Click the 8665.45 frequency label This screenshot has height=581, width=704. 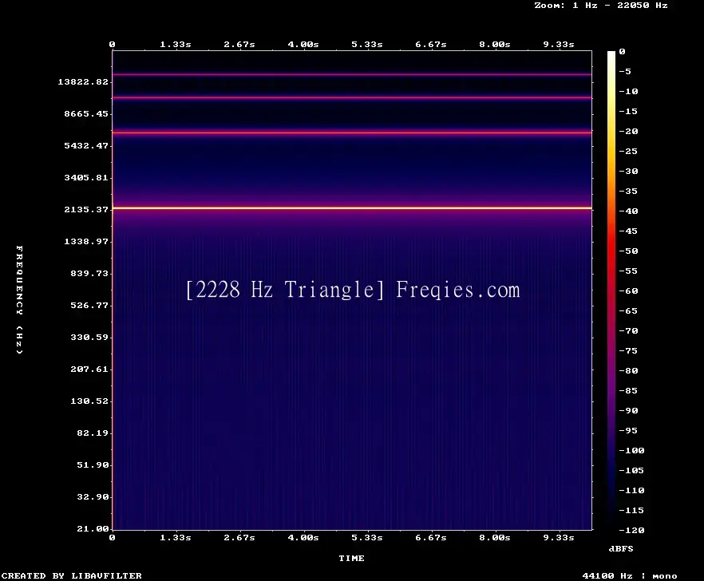pos(86,113)
